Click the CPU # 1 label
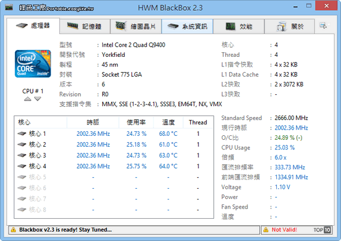The height and width of the screenshot is (241, 341). click(x=33, y=91)
